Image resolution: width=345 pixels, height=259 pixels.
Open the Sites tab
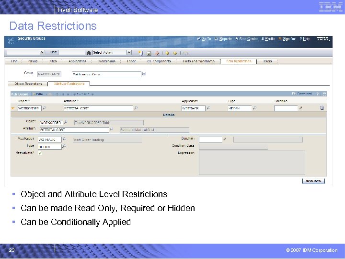click(x=53, y=61)
